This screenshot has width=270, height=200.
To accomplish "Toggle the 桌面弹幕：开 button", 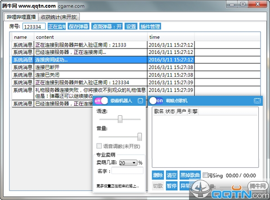I will click(x=107, y=26).
